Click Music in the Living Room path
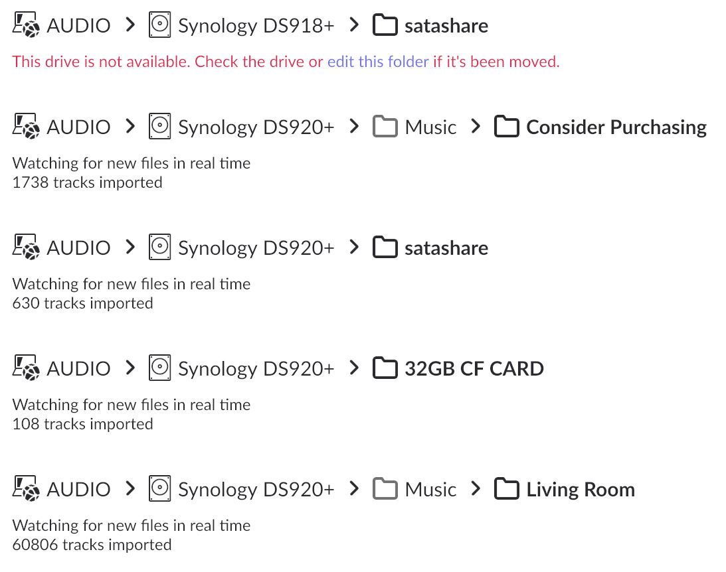 point(430,489)
